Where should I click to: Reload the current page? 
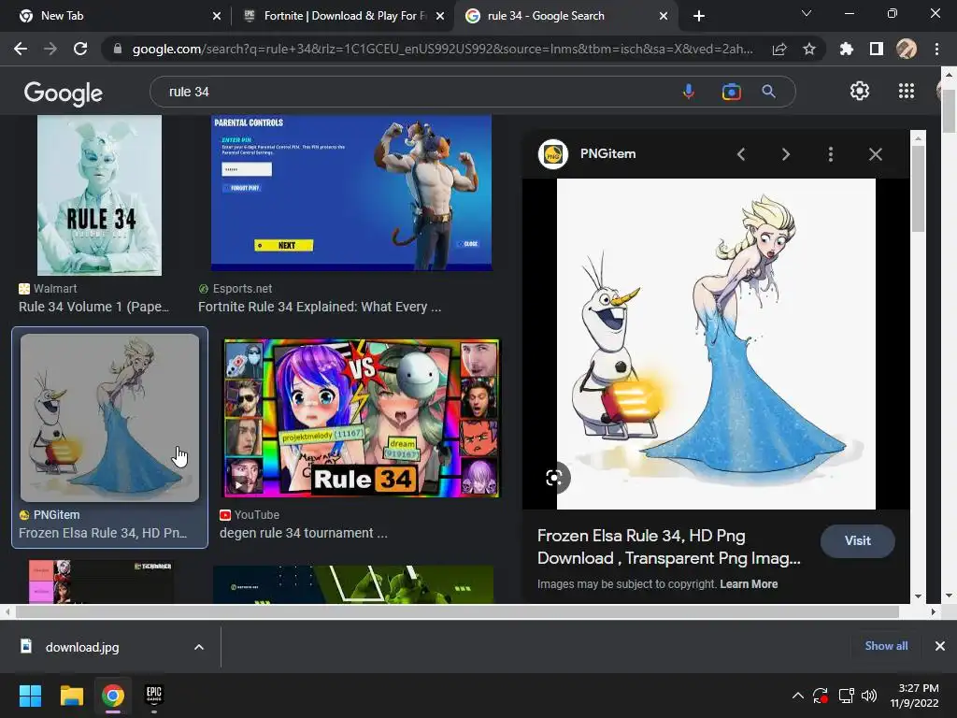[x=80, y=49]
